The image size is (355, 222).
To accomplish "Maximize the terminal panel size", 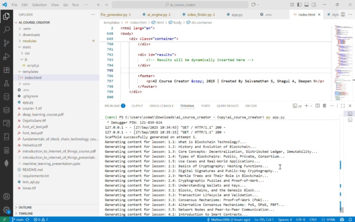I will (x=343, y=106).
